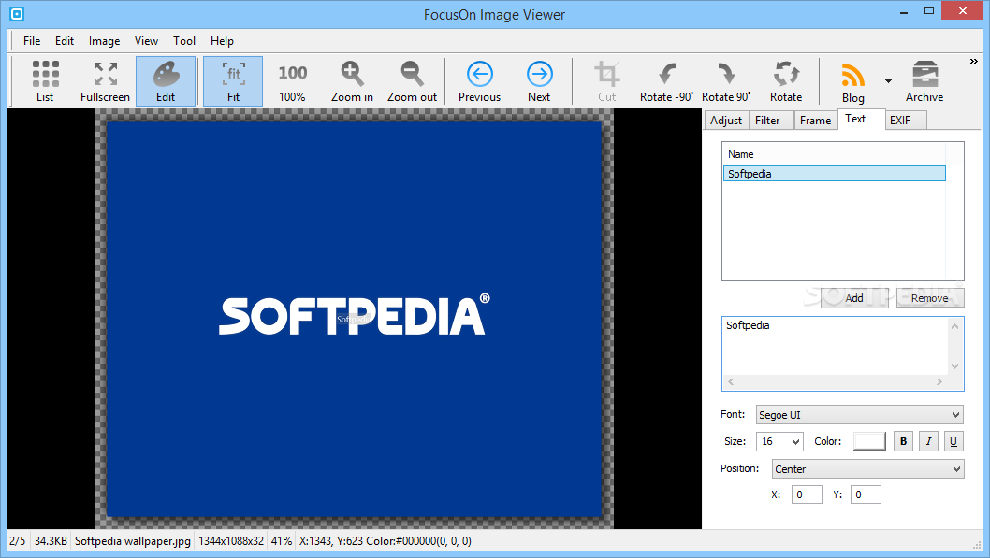Go to the Previous image
Screen dimensions: 990x558
click(479, 81)
